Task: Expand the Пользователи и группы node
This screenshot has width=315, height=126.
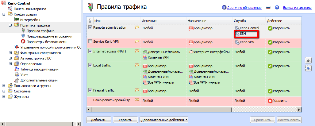Action: (x=4, y=86)
